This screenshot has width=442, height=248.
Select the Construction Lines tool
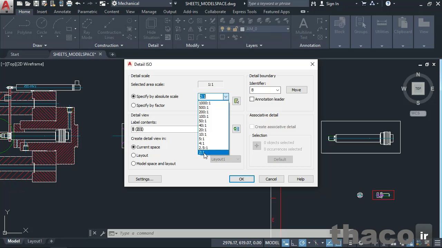pos(109,29)
